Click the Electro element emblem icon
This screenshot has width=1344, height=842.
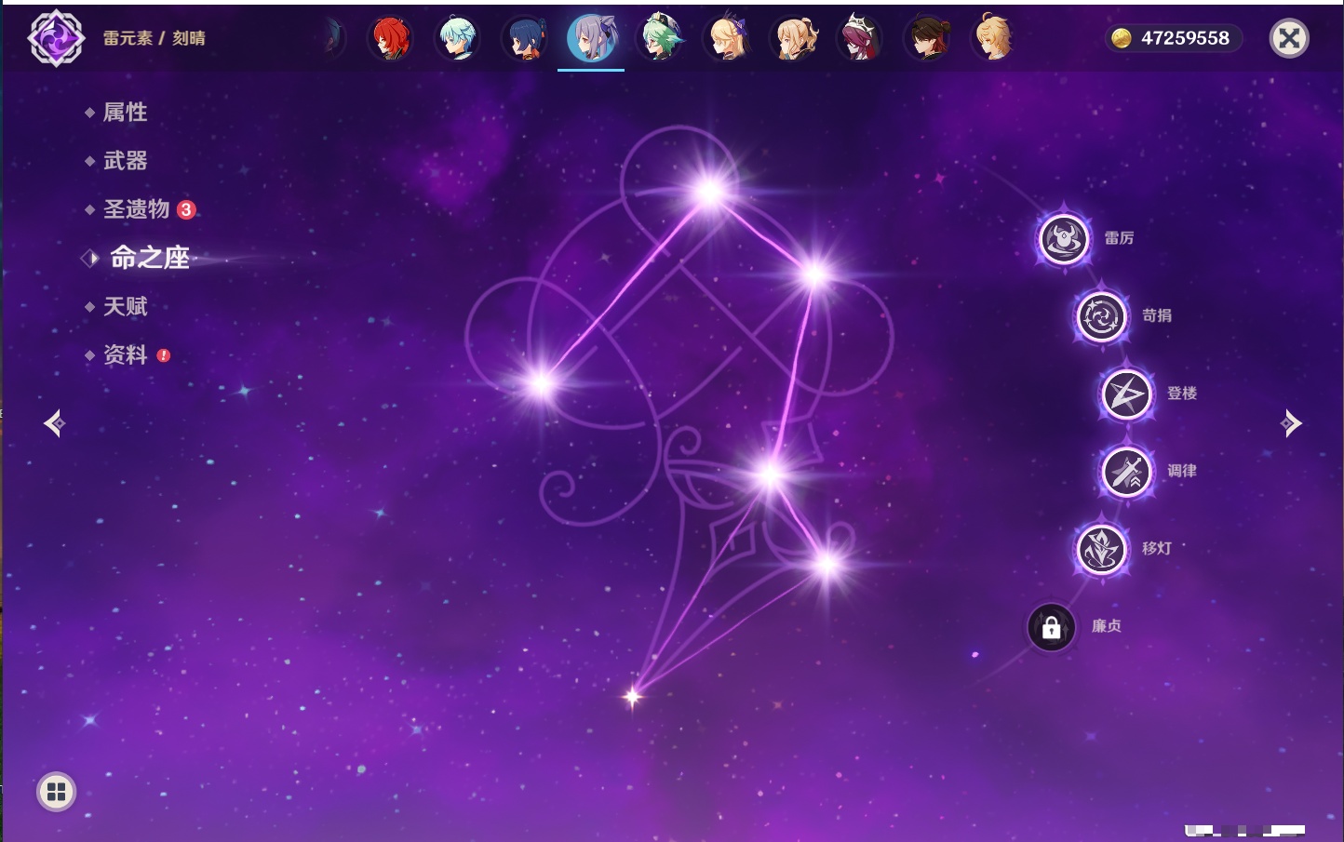click(56, 38)
